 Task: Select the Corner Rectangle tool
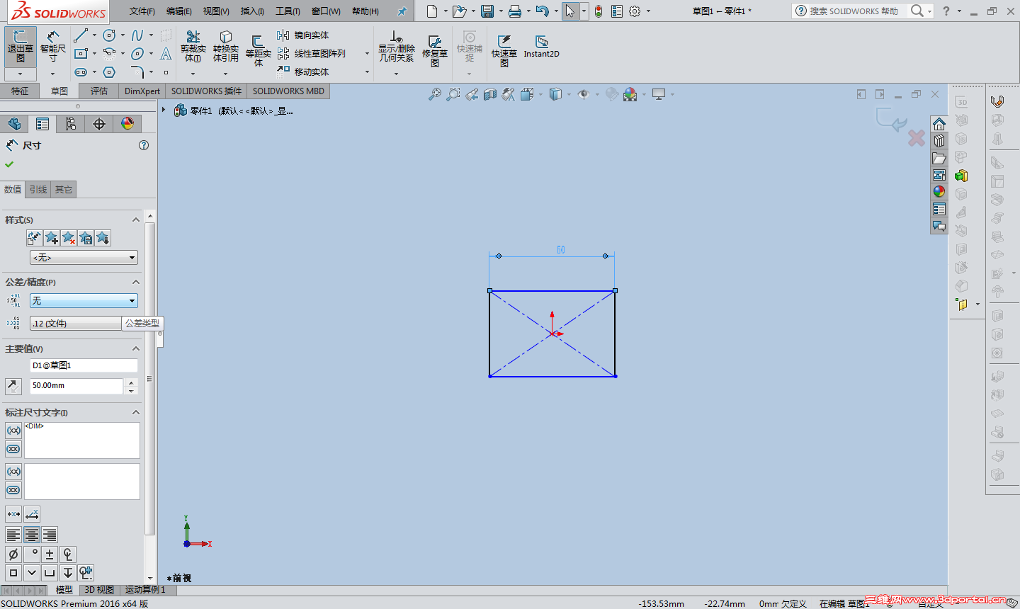pos(81,54)
